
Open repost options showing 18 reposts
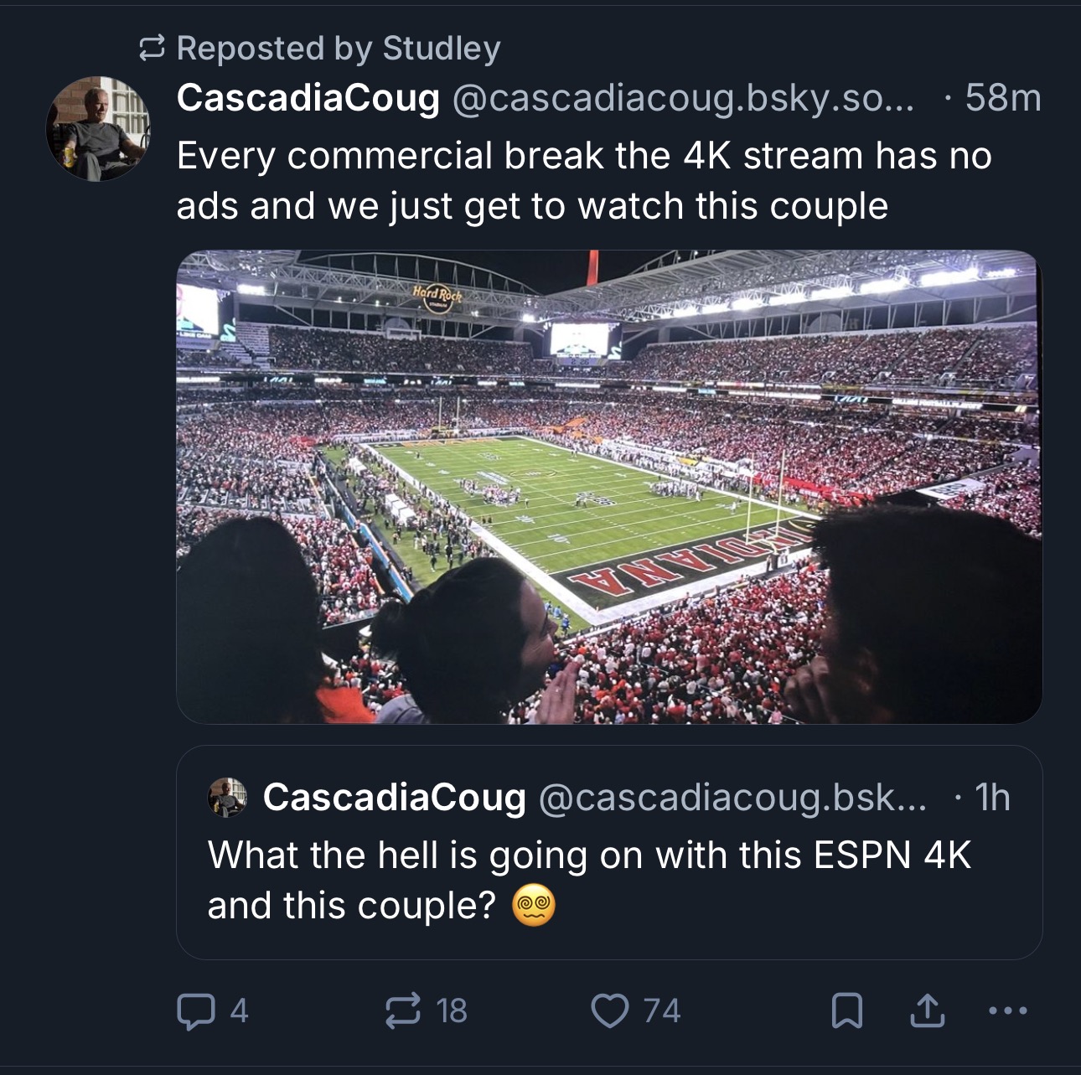pos(404,1010)
